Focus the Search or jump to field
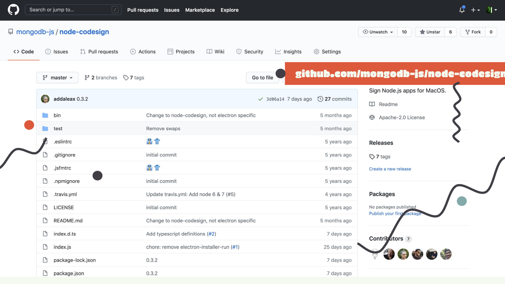505x284 pixels. point(69,10)
